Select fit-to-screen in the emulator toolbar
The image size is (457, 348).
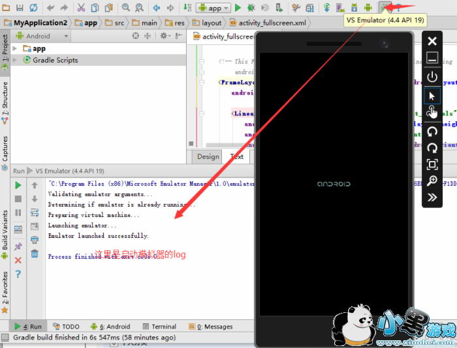[432, 164]
